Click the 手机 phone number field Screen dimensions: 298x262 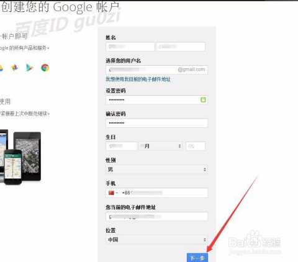pyautogui.click(x=156, y=193)
